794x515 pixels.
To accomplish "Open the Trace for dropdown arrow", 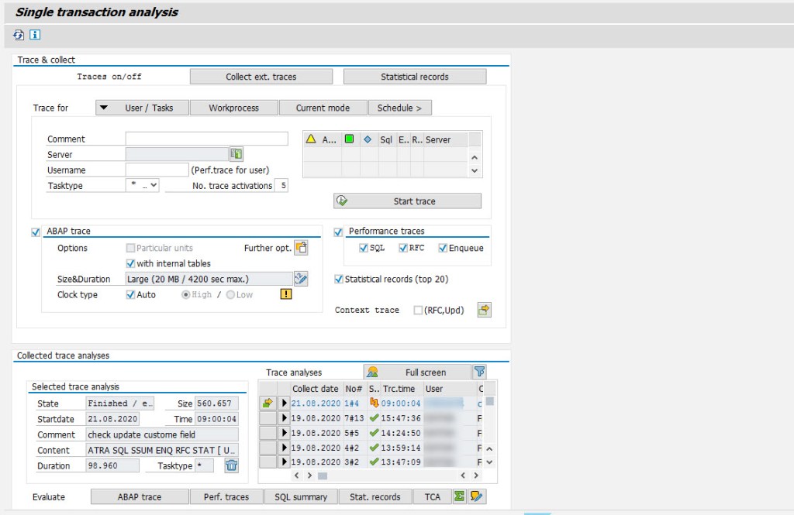I will pos(104,107).
